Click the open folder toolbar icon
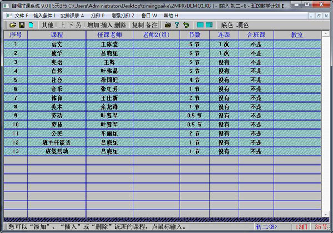Screen dimensions: 333x233 [x=13, y=25]
